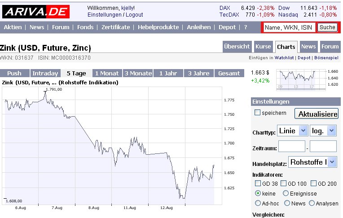
Task: Choose the News indicator radio button
Action: click(286, 203)
